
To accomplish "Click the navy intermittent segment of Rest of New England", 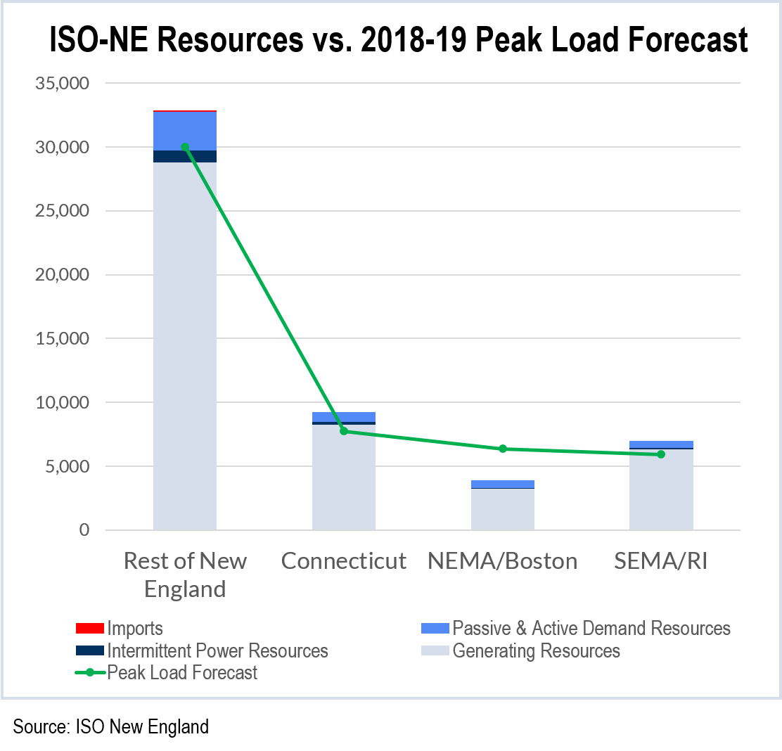I will tap(185, 156).
